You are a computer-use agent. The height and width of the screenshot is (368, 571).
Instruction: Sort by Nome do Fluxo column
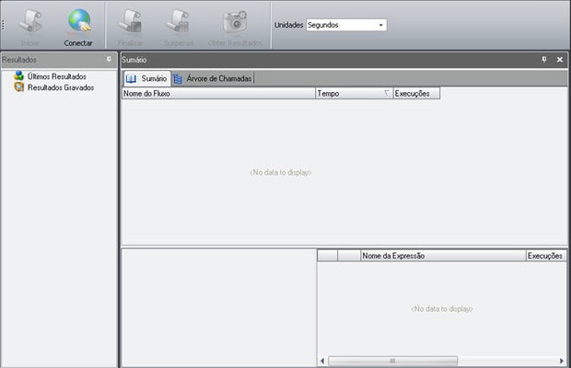click(217, 94)
